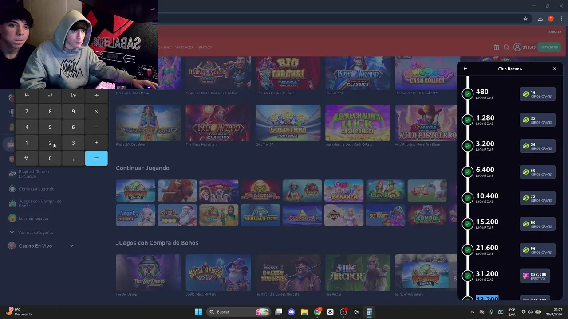This screenshot has height=319, width=568.
Task: Open Fire Archer game thumbnail
Action: [358, 272]
